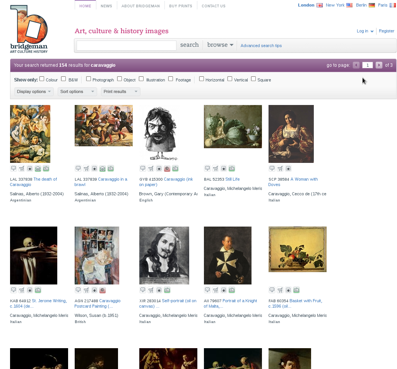Click green frame icon under Still Life
Viewport: 397px width, 369px height.
pos(232,168)
